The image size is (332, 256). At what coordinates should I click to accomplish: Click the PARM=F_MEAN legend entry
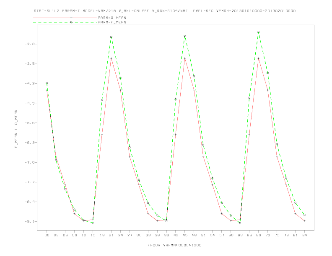pos(112,22)
